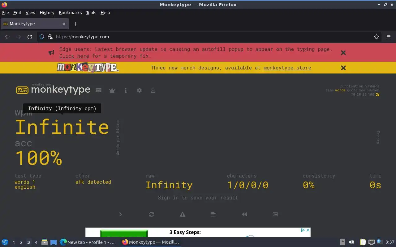Watch replay using rewind icon

coord(244,214)
